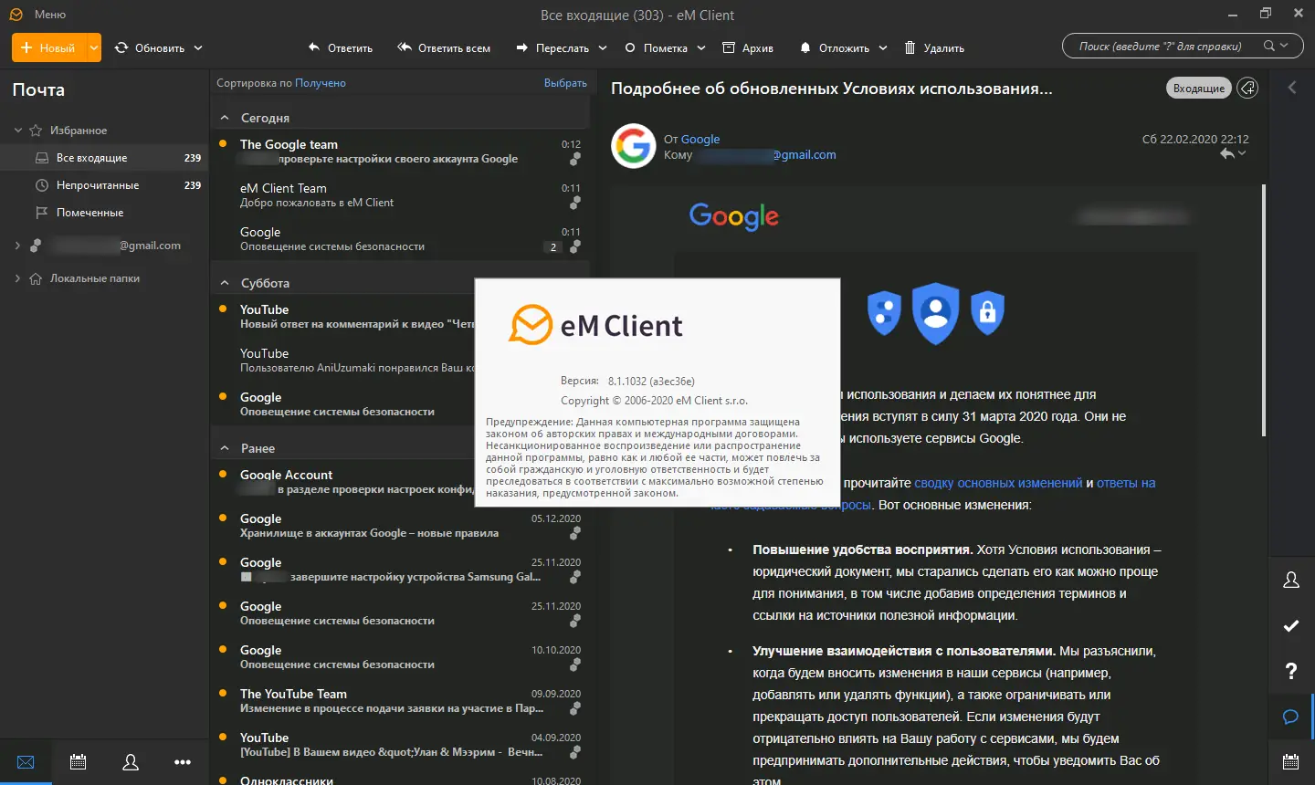Click the Удалить delete button
Viewport: 1315px width, 785px height.
(x=934, y=48)
